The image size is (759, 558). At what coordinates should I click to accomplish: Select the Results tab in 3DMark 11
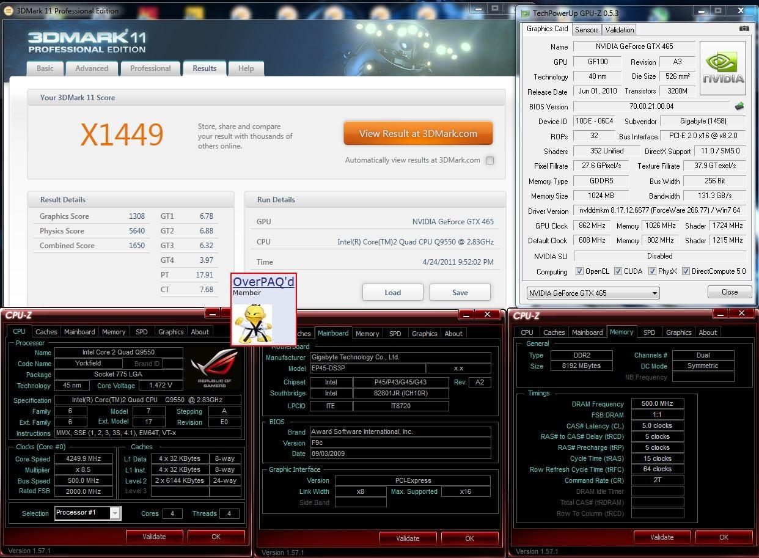coord(204,68)
